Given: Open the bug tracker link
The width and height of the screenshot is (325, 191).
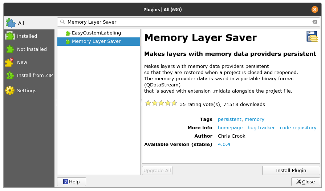Looking at the screenshot, I should (x=261, y=127).
